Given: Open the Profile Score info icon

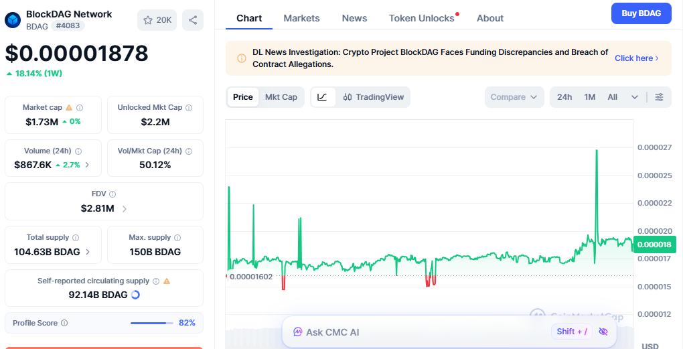Looking at the screenshot, I should pos(64,324).
